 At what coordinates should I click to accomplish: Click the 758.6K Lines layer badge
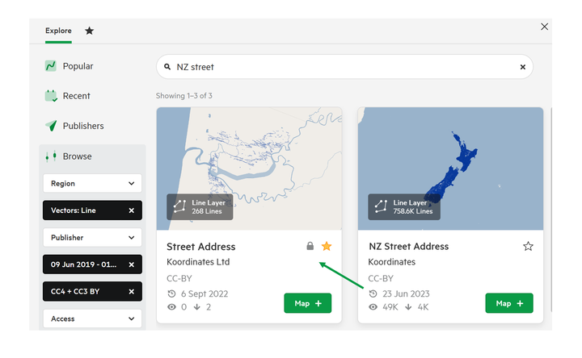(404, 207)
